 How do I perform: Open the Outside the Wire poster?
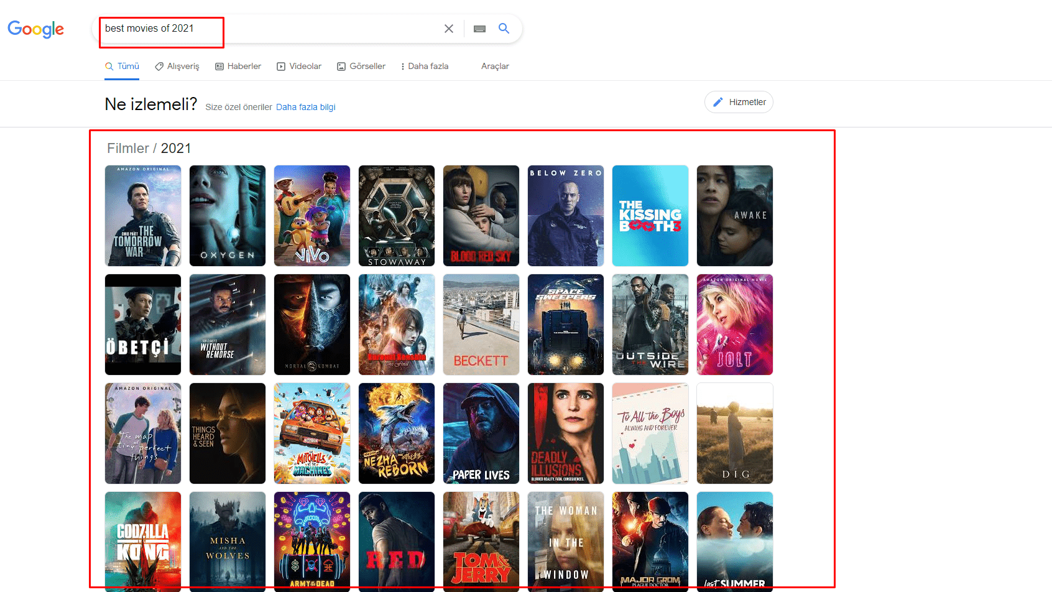tap(650, 325)
